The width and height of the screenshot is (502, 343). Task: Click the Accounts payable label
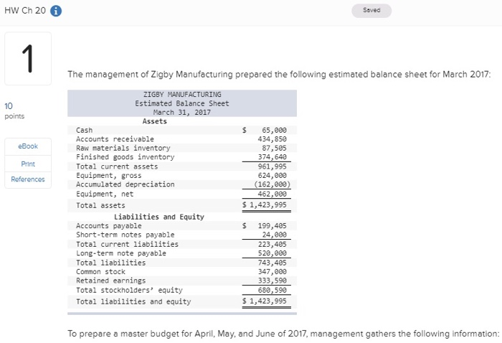coord(108,226)
